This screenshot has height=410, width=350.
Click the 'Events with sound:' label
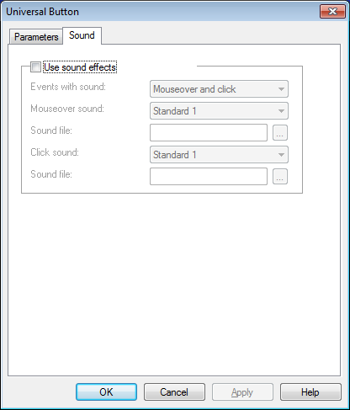[68, 87]
